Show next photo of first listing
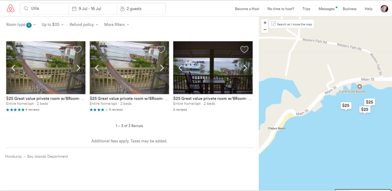 tap(78, 68)
